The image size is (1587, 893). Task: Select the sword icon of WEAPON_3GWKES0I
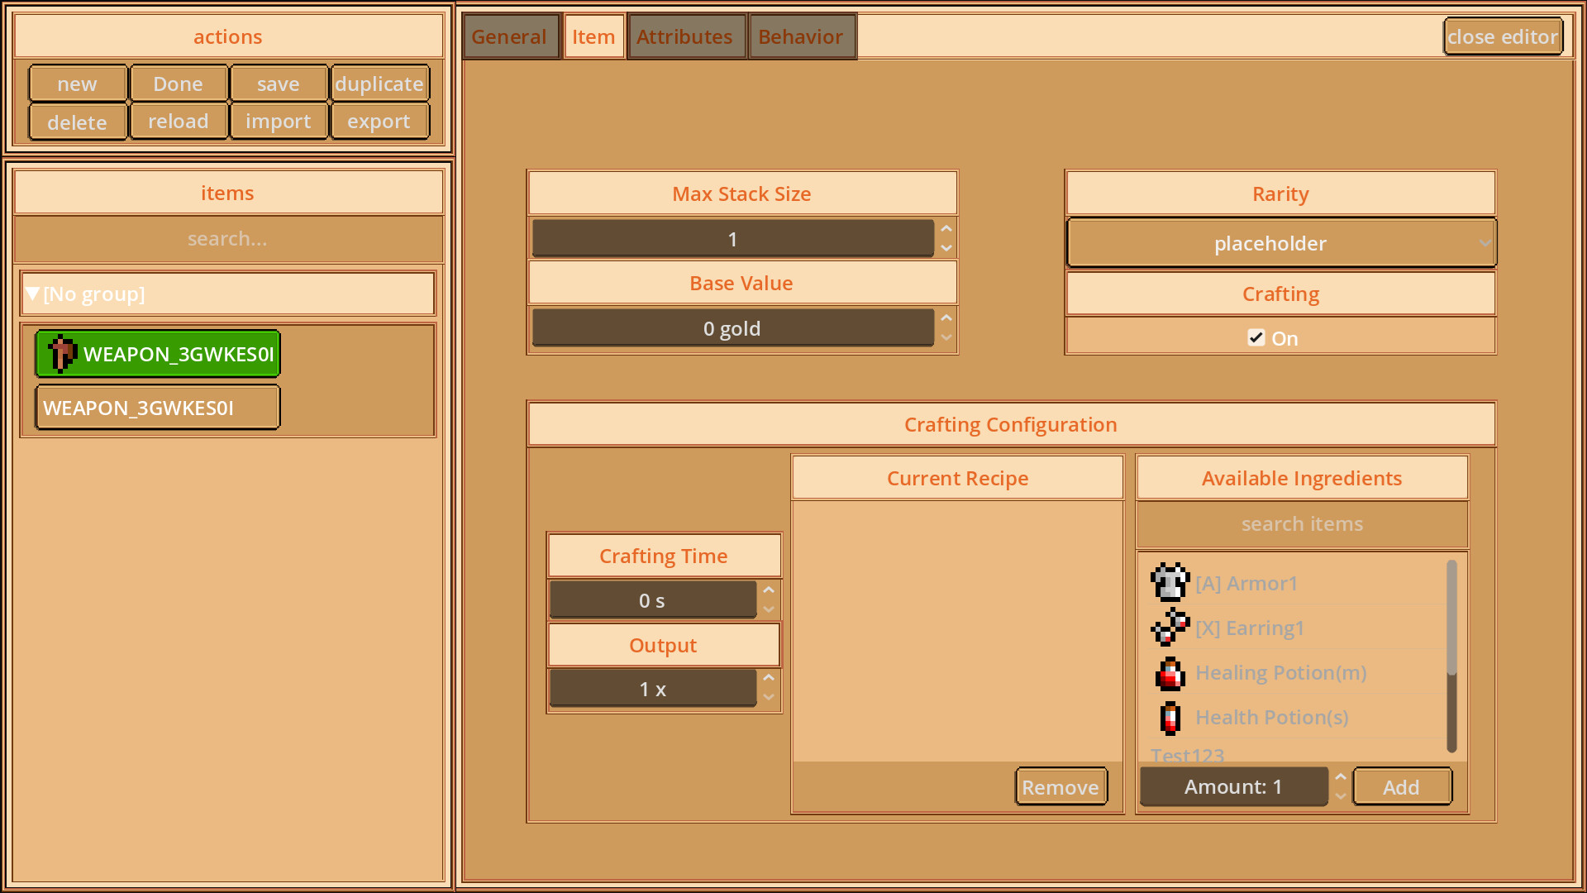click(61, 353)
